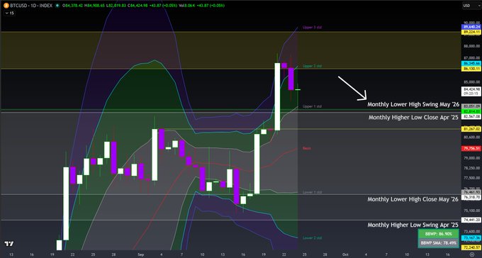Click the 'Sep' date on time axis
This screenshot has height=258, width=482.
(x=140, y=254)
